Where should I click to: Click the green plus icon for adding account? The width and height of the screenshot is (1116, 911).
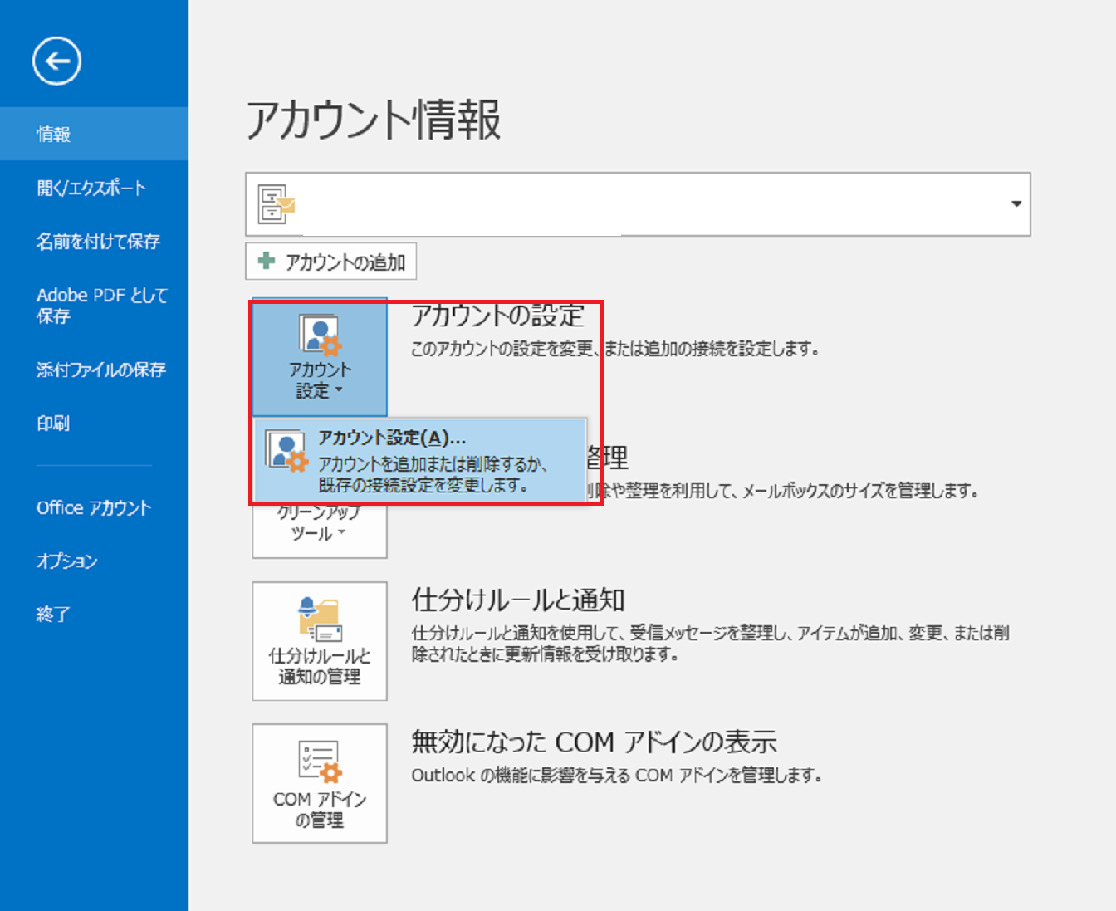point(267,262)
